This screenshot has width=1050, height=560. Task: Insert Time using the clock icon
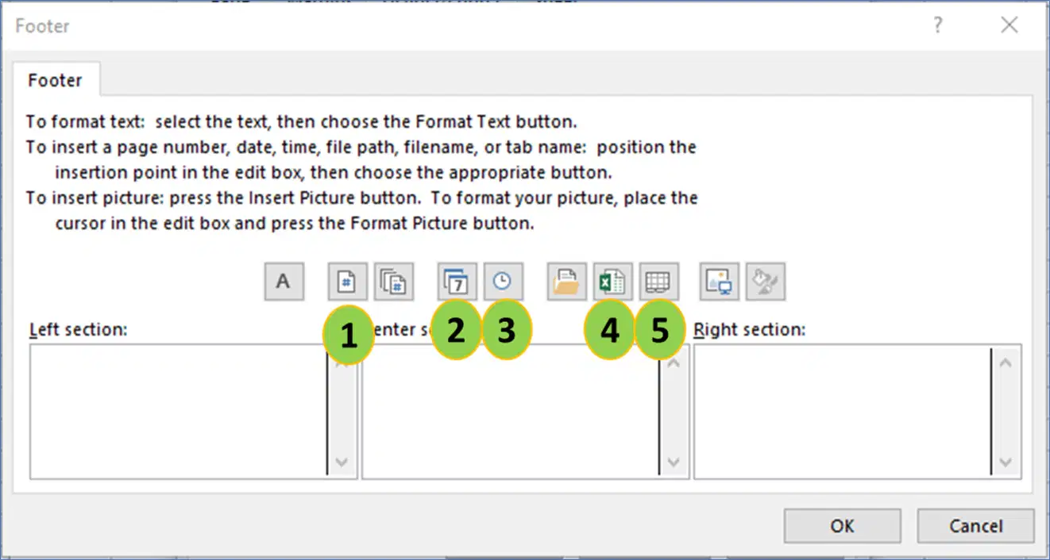pos(503,282)
